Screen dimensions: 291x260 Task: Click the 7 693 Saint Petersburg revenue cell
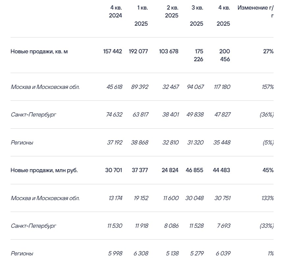pyautogui.click(x=224, y=226)
